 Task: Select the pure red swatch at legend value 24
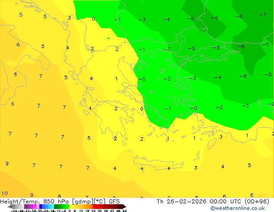(x=94, y=206)
